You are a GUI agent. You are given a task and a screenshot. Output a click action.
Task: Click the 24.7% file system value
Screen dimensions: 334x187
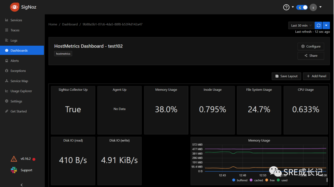[x=259, y=110]
